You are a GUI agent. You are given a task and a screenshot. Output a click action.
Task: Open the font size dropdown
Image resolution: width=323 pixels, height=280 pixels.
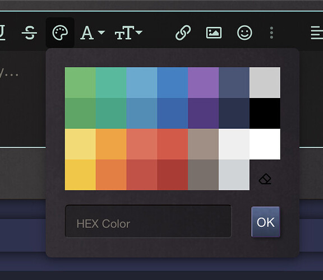[x=128, y=32]
